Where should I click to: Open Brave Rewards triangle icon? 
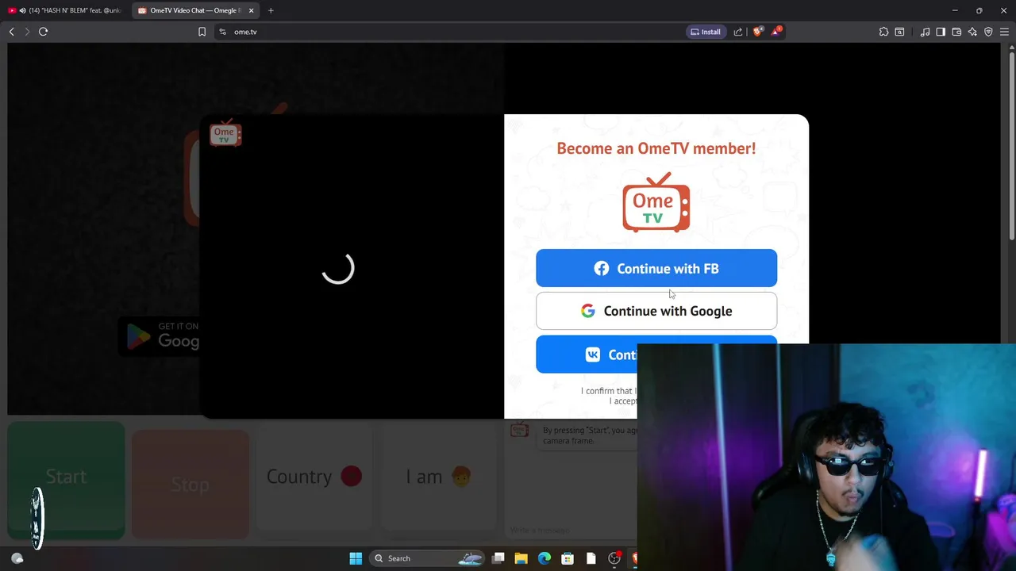pos(776,32)
